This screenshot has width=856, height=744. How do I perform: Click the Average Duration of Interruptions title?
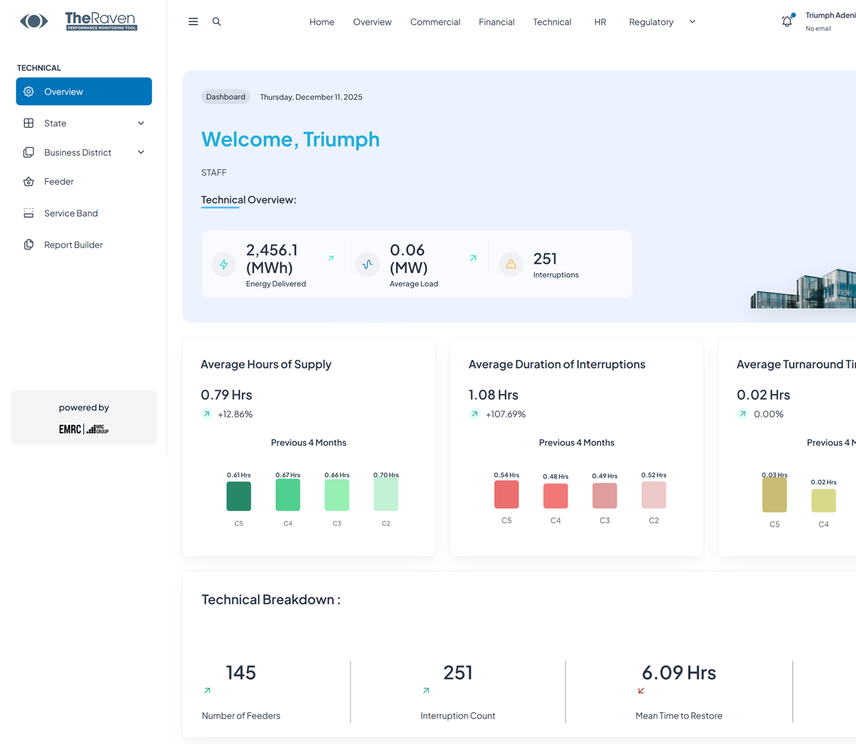point(557,364)
